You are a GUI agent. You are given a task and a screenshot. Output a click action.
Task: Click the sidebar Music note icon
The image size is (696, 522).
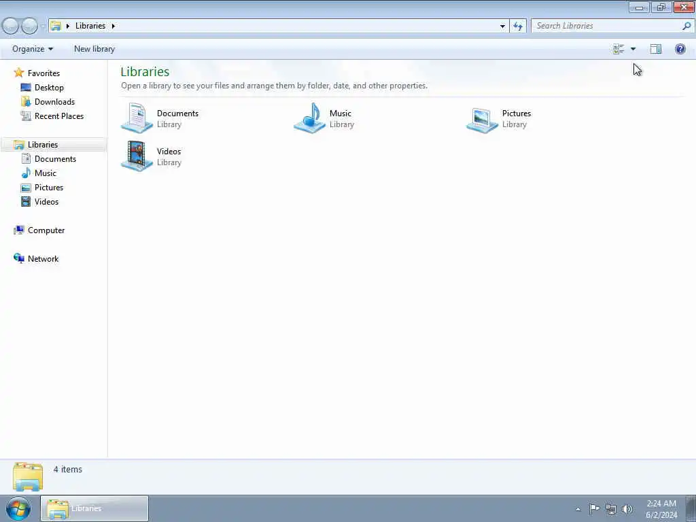(26, 173)
